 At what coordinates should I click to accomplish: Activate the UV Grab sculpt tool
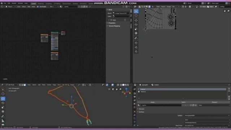coord(136,43)
